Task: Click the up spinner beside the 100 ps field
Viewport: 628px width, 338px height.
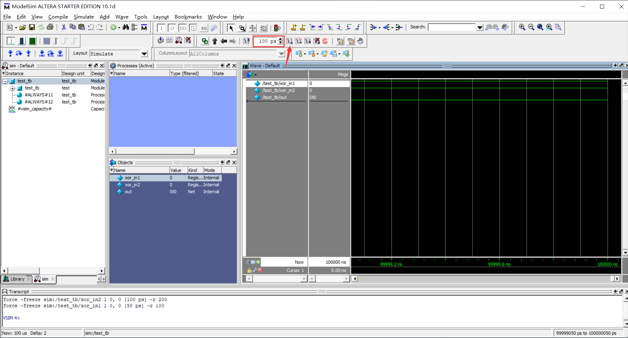Action: point(280,39)
